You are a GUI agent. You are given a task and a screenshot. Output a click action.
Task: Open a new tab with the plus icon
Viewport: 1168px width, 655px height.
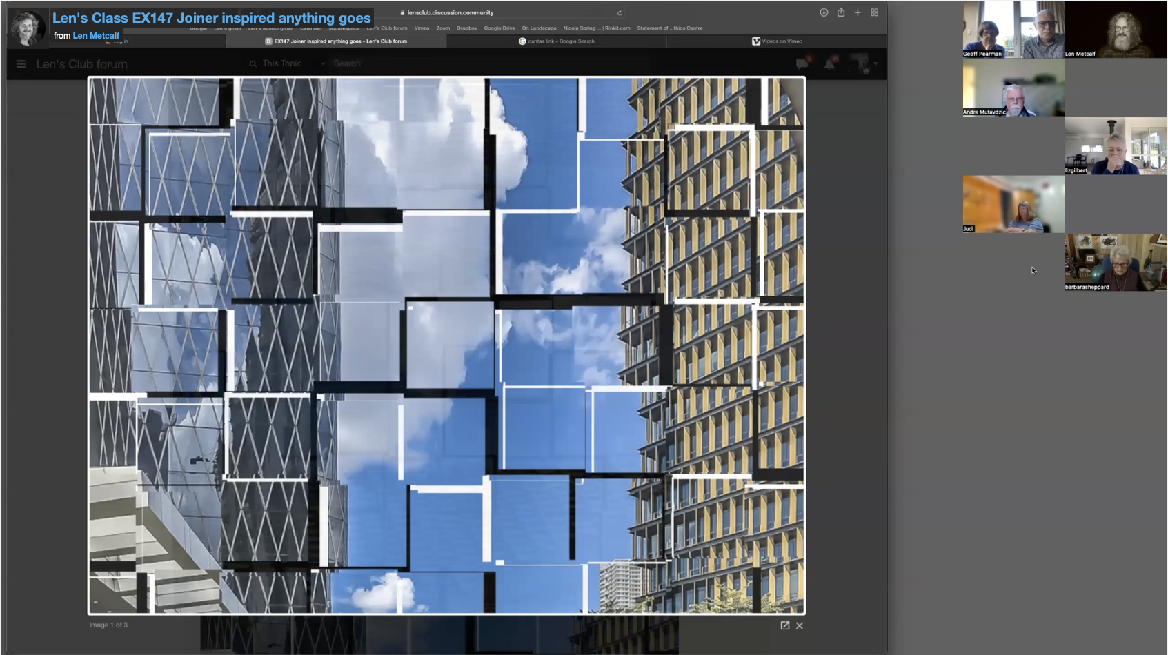(858, 12)
